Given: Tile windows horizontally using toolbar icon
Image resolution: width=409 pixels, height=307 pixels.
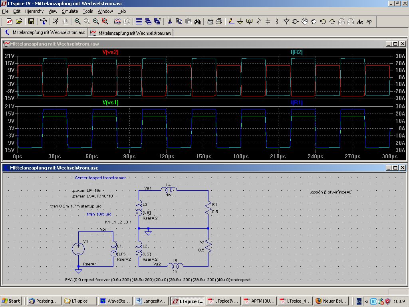Looking at the screenshot, I should [x=139, y=22].
